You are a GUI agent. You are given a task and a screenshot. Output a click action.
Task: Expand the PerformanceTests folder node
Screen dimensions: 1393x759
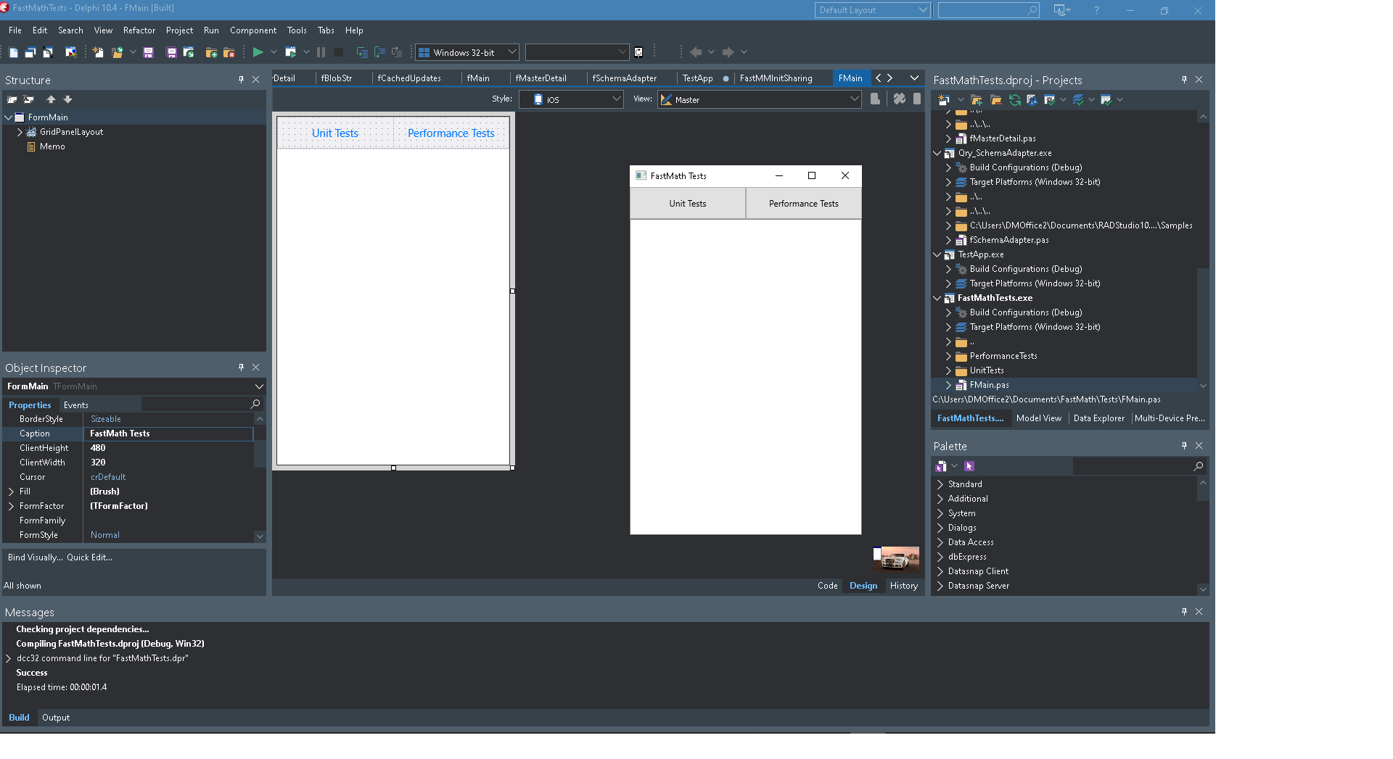click(948, 356)
